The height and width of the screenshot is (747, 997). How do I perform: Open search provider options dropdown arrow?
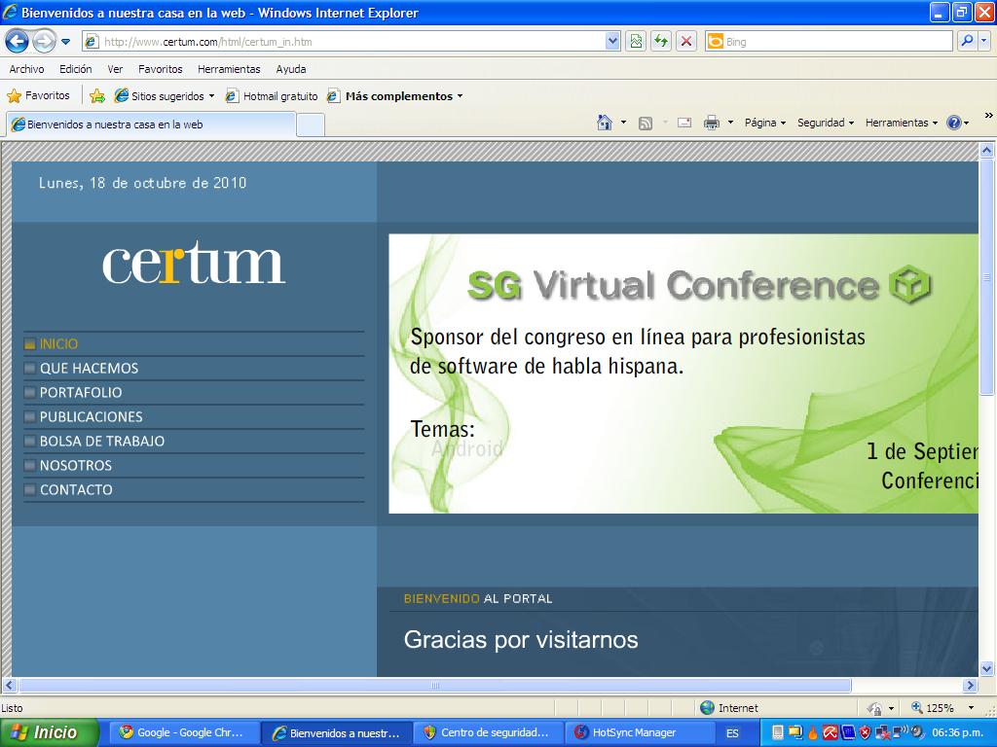point(983,42)
